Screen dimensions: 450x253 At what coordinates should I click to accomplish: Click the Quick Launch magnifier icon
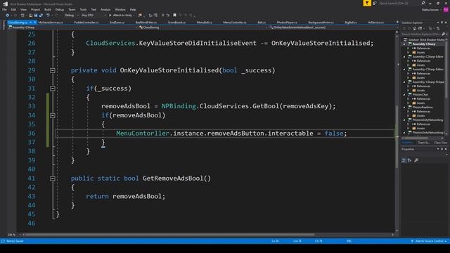pos(423,3)
